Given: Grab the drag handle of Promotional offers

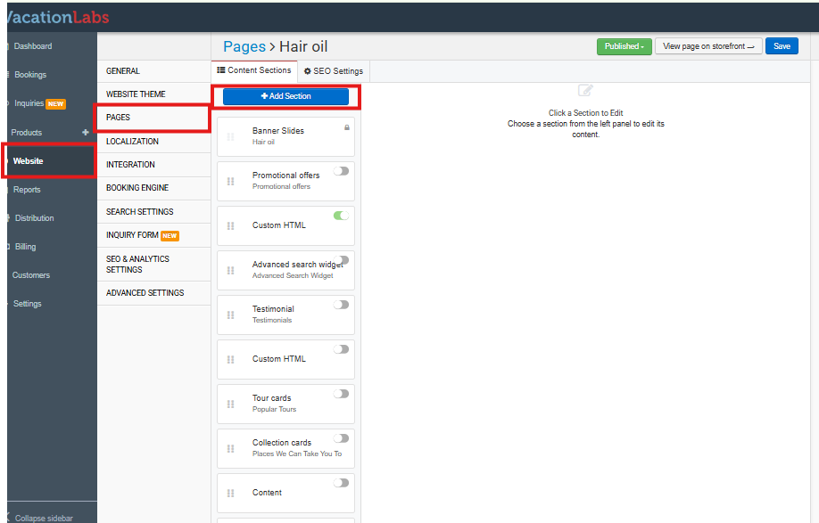Looking at the screenshot, I should click(x=230, y=181).
